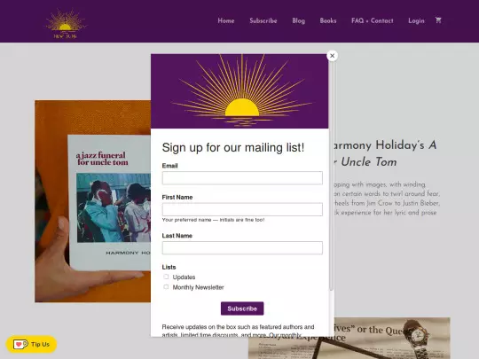Click the Login link
The width and height of the screenshot is (479, 359).
click(x=416, y=20)
